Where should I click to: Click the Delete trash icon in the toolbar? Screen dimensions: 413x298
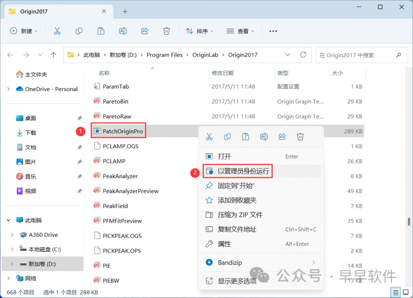[x=166, y=31]
